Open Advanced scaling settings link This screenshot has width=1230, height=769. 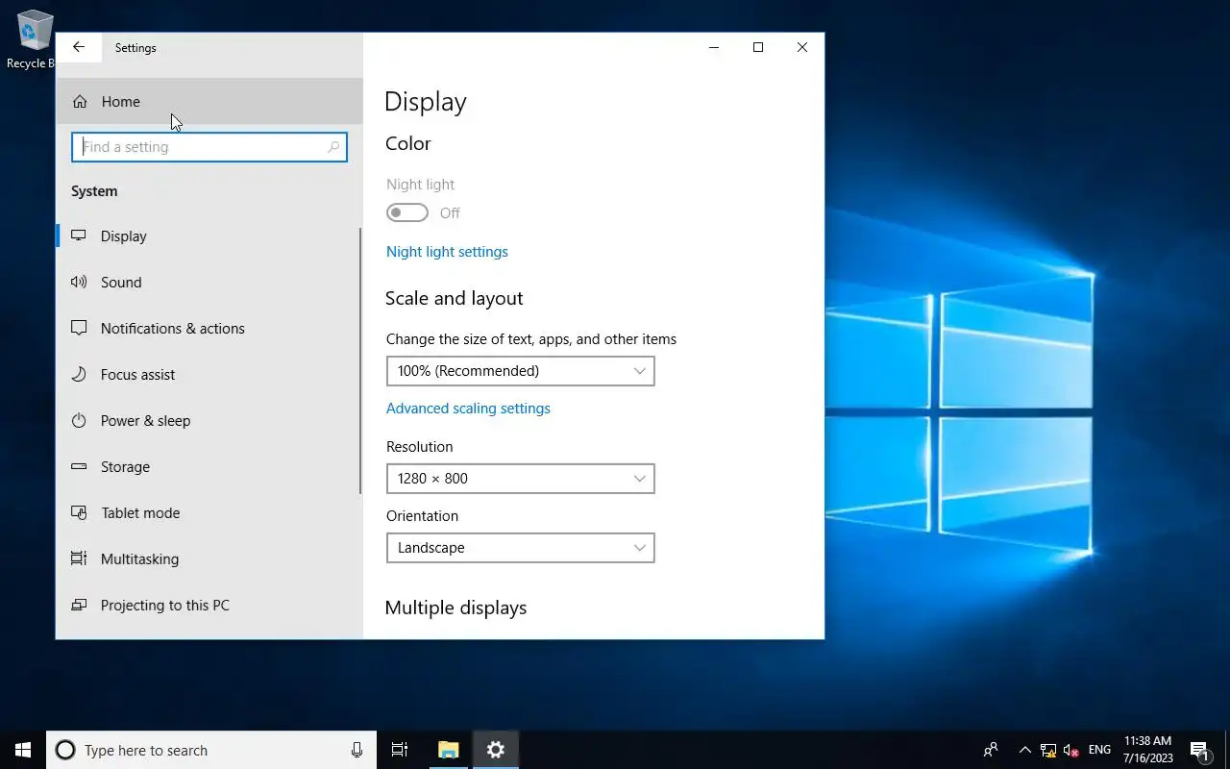[468, 409]
